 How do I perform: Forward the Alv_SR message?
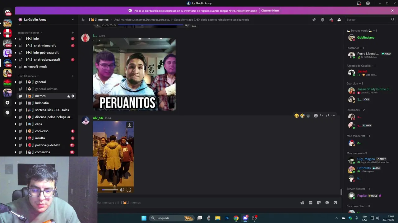click(327, 116)
